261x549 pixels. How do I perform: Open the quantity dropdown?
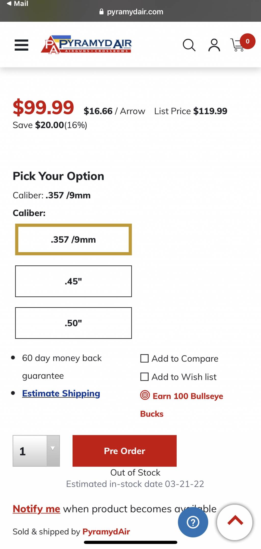(x=36, y=451)
